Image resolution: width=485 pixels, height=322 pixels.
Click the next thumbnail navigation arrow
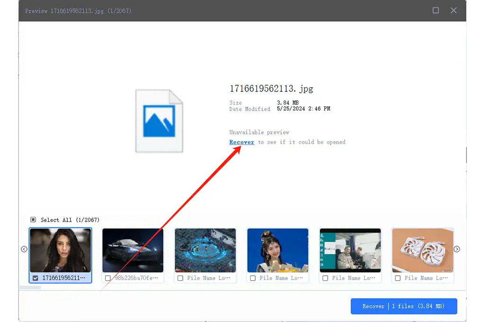point(457,249)
